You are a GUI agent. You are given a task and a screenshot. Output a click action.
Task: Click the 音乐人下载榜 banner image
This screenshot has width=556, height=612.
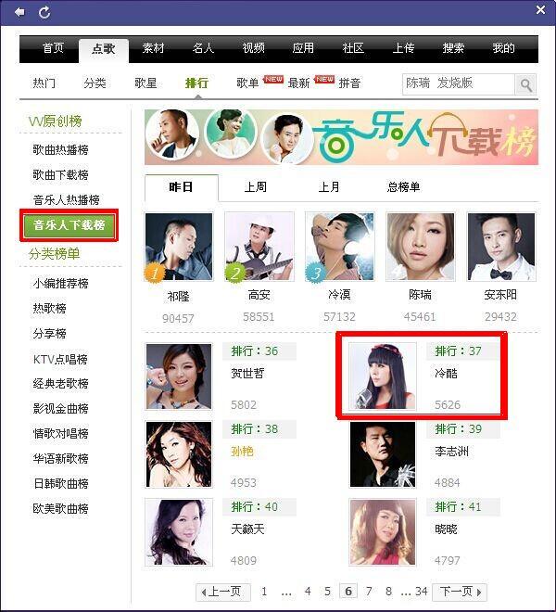click(341, 136)
